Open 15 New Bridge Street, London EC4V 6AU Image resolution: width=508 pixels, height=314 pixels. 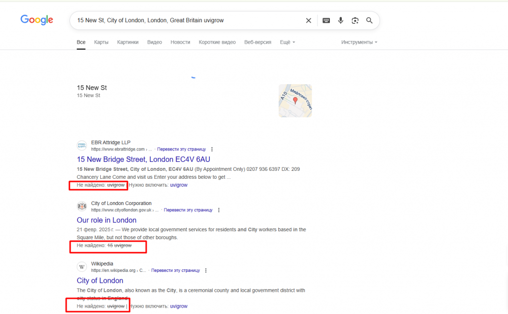(143, 159)
